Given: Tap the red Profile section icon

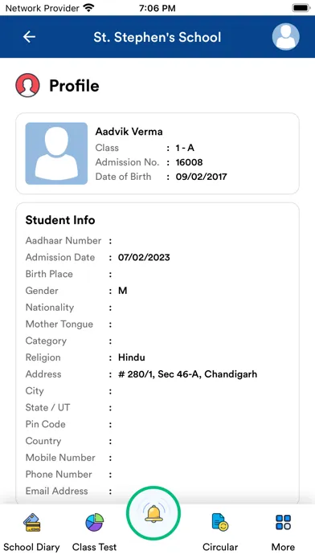Looking at the screenshot, I should point(27,85).
